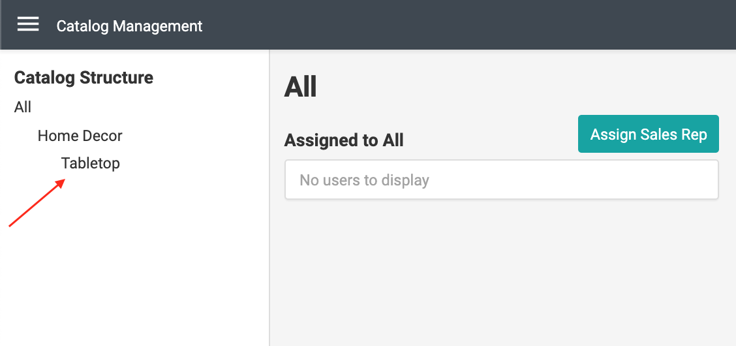
Task: Click blank sidebar space right of Home Decor
Action: click(196, 136)
